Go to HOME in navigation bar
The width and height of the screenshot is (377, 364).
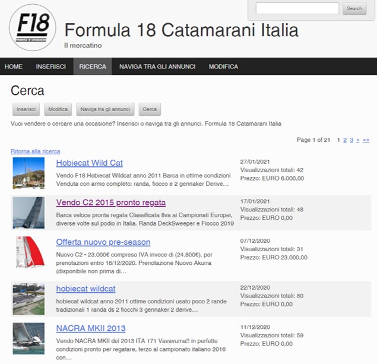tap(14, 67)
